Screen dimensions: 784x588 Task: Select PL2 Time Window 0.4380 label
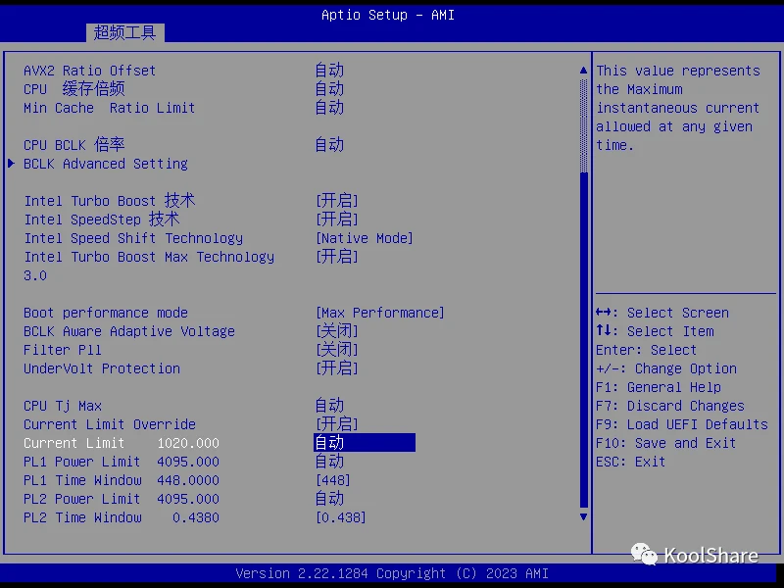pyautogui.click(x=122, y=517)
